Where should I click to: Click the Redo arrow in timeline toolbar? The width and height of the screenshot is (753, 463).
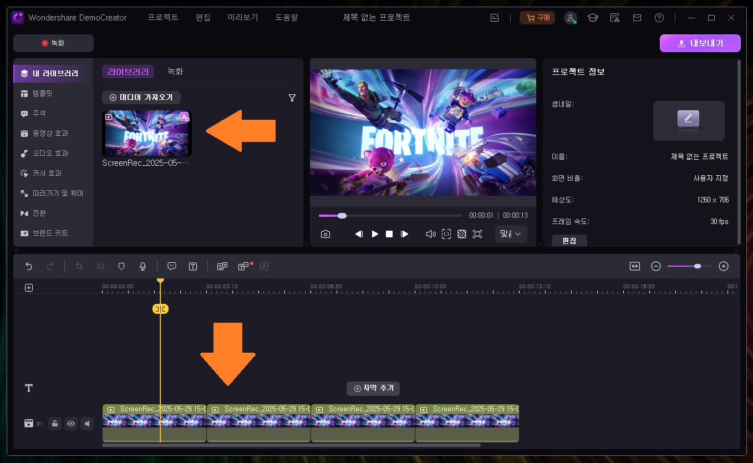click(x=49, y=266)
